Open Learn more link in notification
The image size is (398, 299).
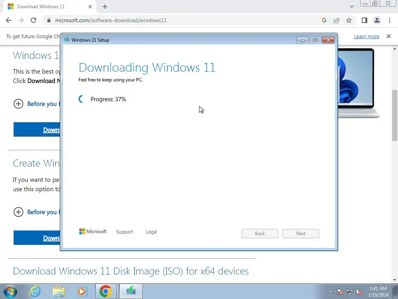point(367,36)
